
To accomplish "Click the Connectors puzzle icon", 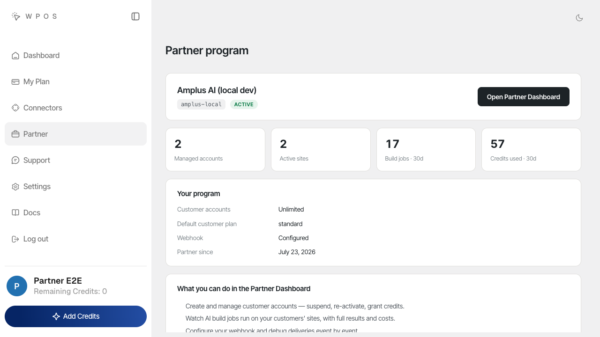I will point(15,108).
